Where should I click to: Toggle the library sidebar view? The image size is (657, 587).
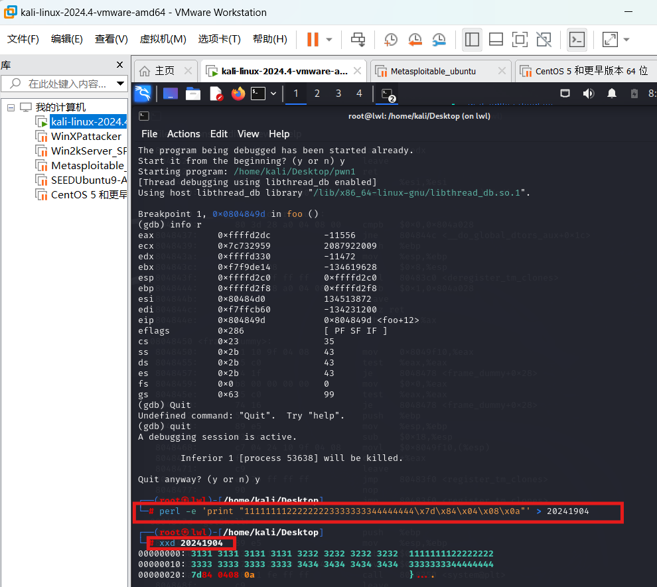[472, 39]
